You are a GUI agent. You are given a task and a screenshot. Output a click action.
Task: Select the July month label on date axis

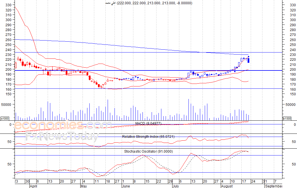[x=176, y=186]
